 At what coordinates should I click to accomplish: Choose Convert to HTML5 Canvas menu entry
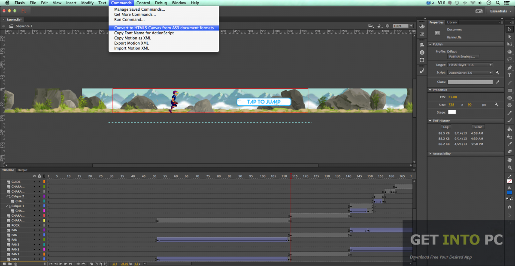[x=164, y=28]
